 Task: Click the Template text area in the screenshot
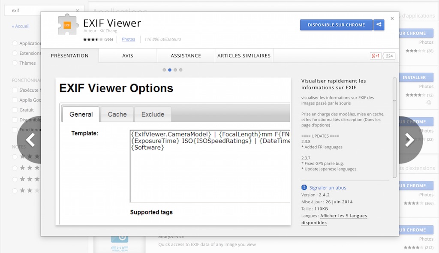point(210,166)
